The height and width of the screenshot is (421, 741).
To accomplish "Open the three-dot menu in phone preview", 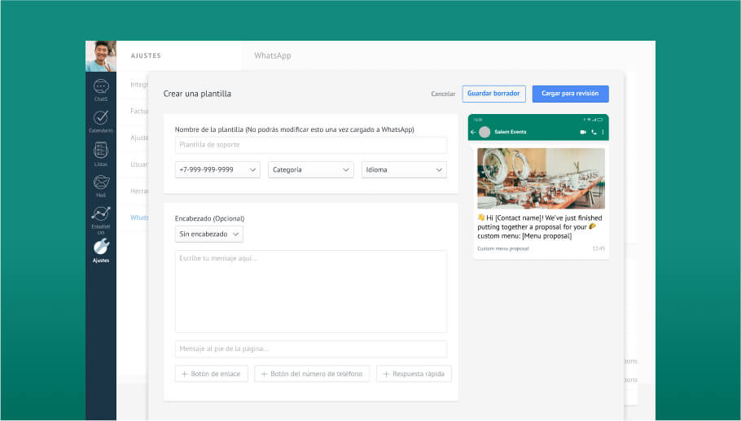I will pyautogui.click(x=603, y=132).
